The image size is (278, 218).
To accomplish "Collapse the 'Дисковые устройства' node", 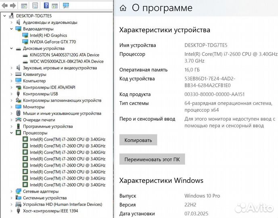I will pos(12,48).
